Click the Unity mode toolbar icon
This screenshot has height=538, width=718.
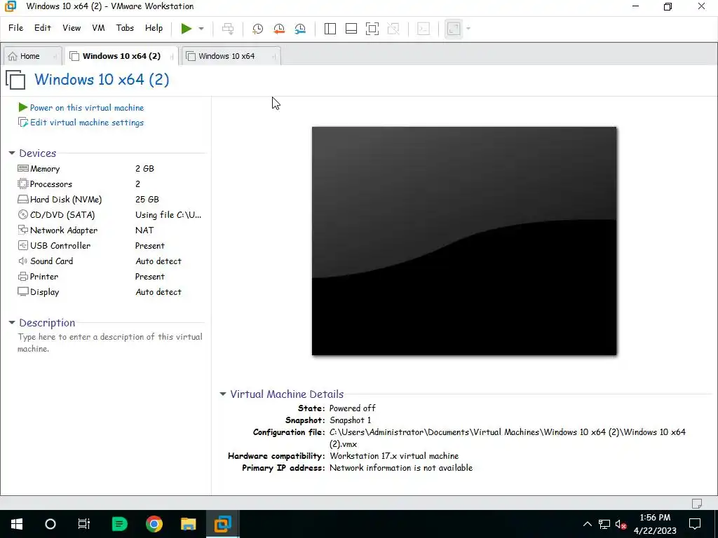(x=393, y=28)
